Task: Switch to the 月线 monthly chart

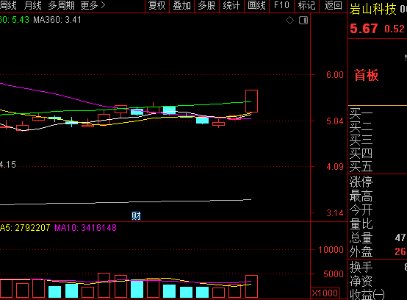Action: [33, 5]
